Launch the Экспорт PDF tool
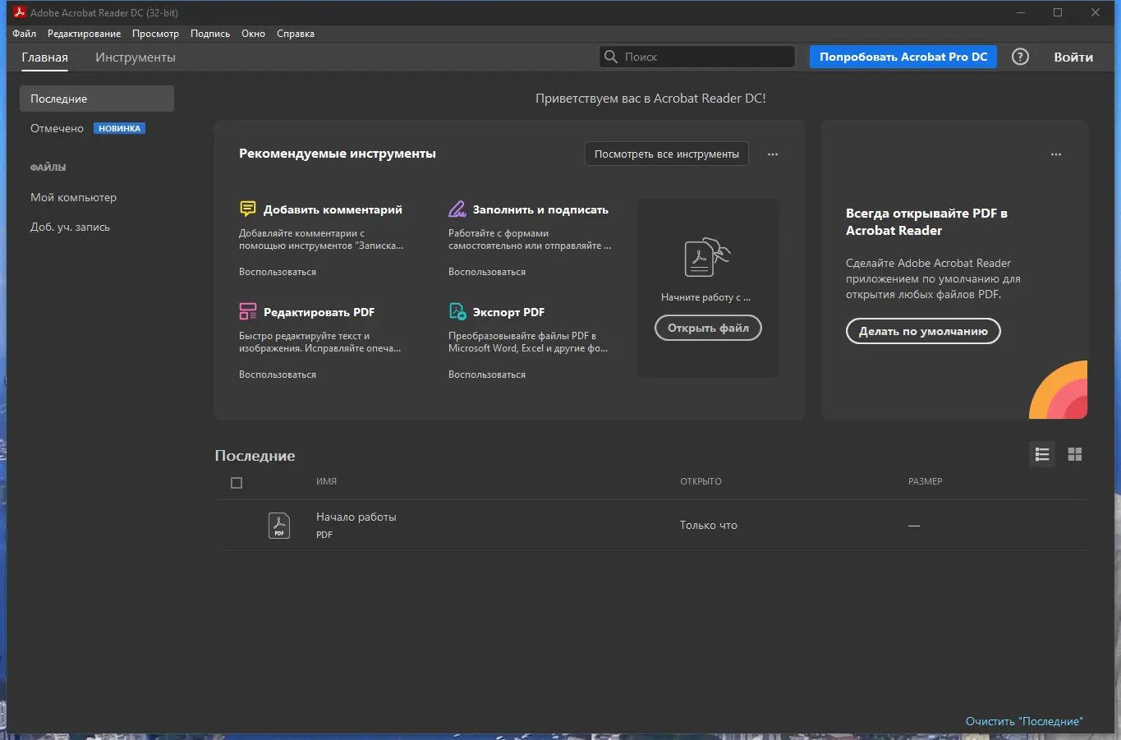This screenshot has height=740, width=1121. [x=508, y=312]
